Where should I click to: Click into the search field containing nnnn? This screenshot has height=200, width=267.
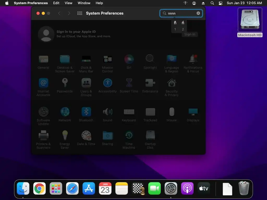(x=181, y=13)
